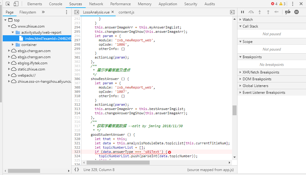The width and height of the screenshot is (306, 175).
Task: Collapse the www.zhixue.com domain node
Action: click(9, 26)
